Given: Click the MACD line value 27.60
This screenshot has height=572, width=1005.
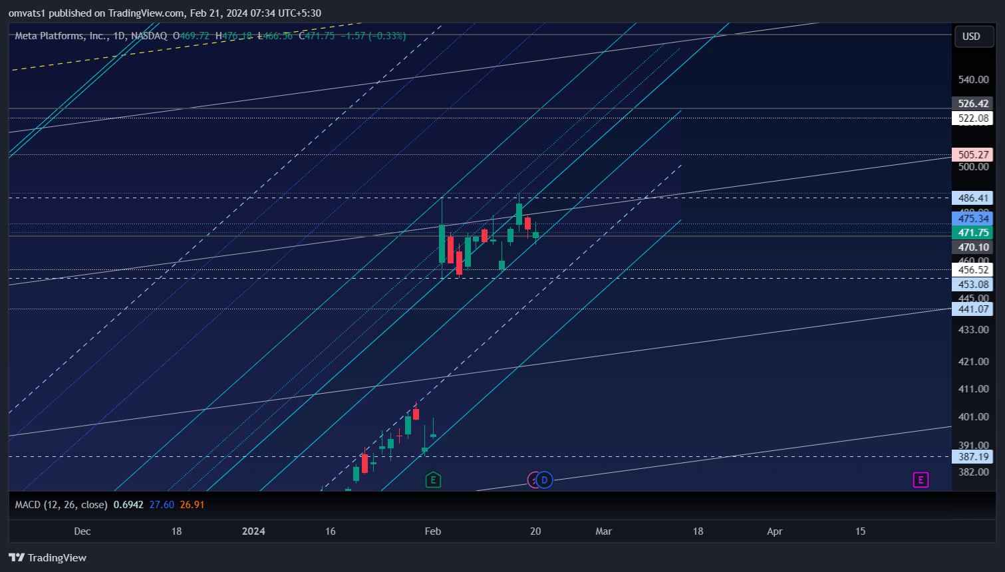Looking at the screenshot, I should click(162, 504).
